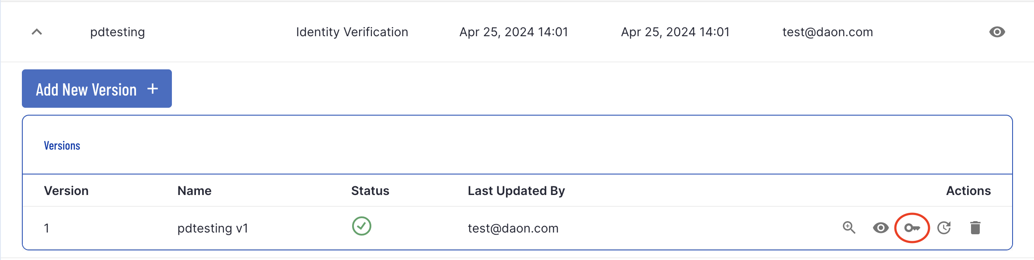Click the Status column header
The height and width of the screenshot is (260, 1034).
370,191
